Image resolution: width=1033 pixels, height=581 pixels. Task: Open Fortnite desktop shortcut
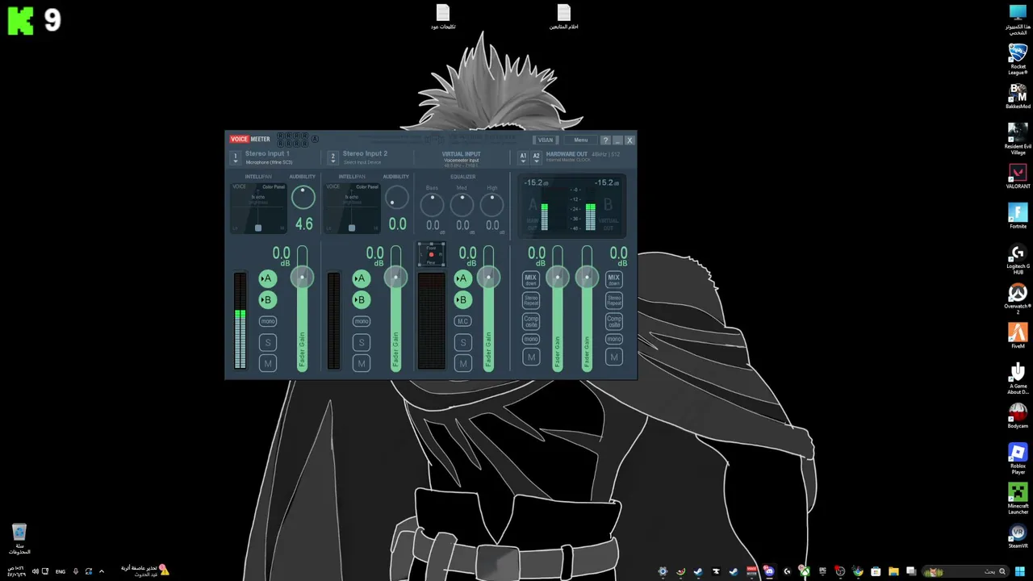pos(1018,216)
